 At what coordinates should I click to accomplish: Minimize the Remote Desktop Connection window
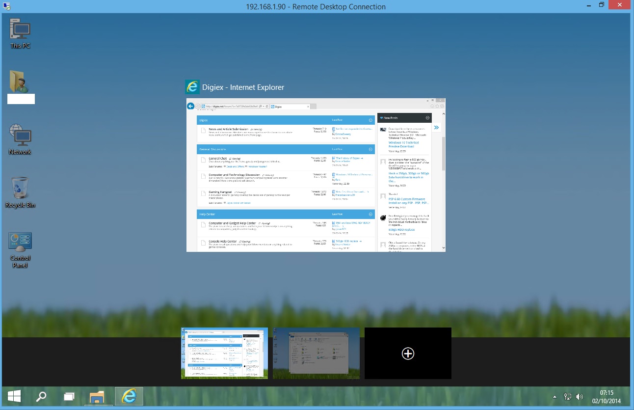588,5
